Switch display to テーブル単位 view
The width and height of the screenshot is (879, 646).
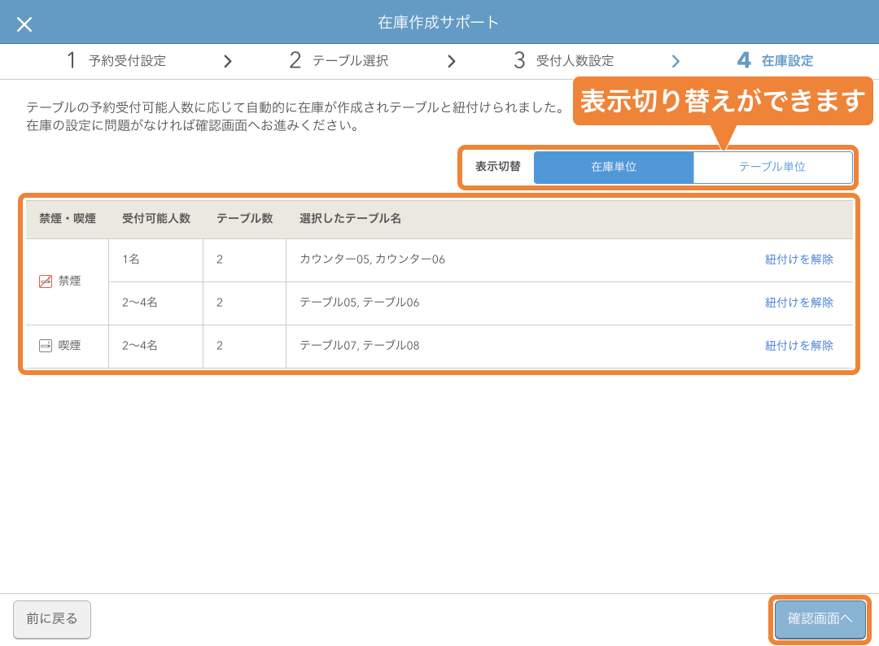point(774,167)
